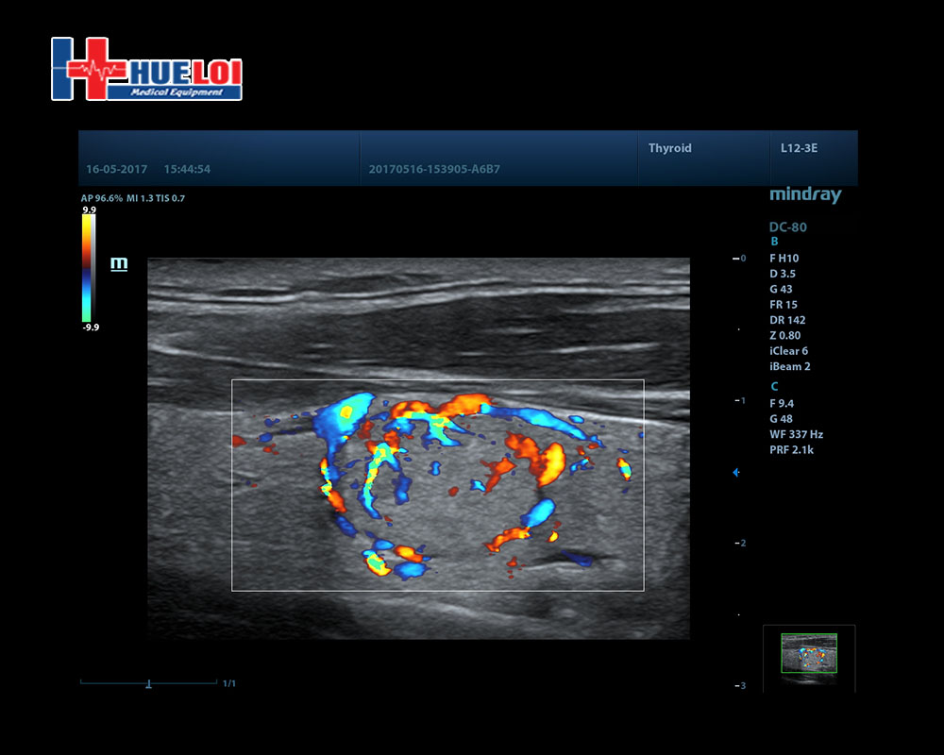This screenshot has height=755, width=944.
Task: Click the B-mode 'F H10' frequency parameter
Action: pos(784,259)
